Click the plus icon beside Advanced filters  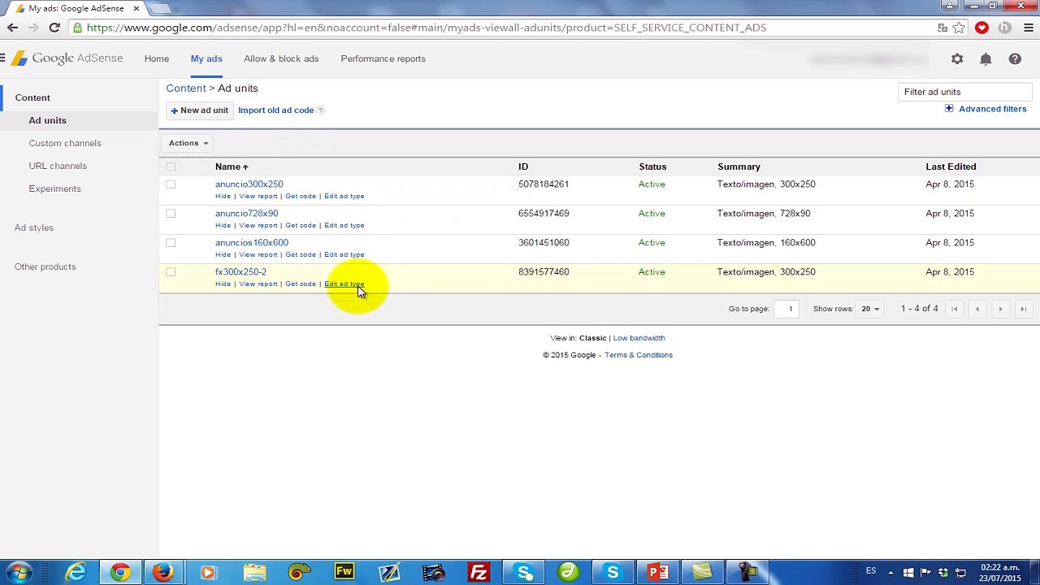949,109
